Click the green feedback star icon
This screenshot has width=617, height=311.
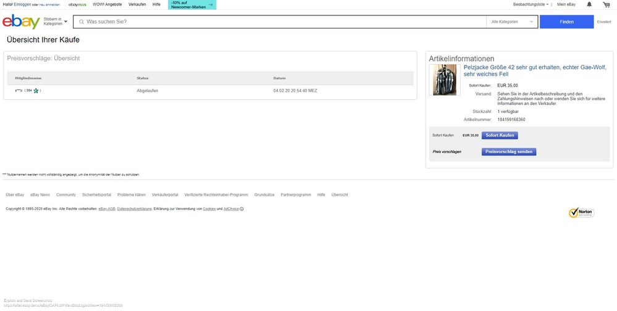(36, 91)
